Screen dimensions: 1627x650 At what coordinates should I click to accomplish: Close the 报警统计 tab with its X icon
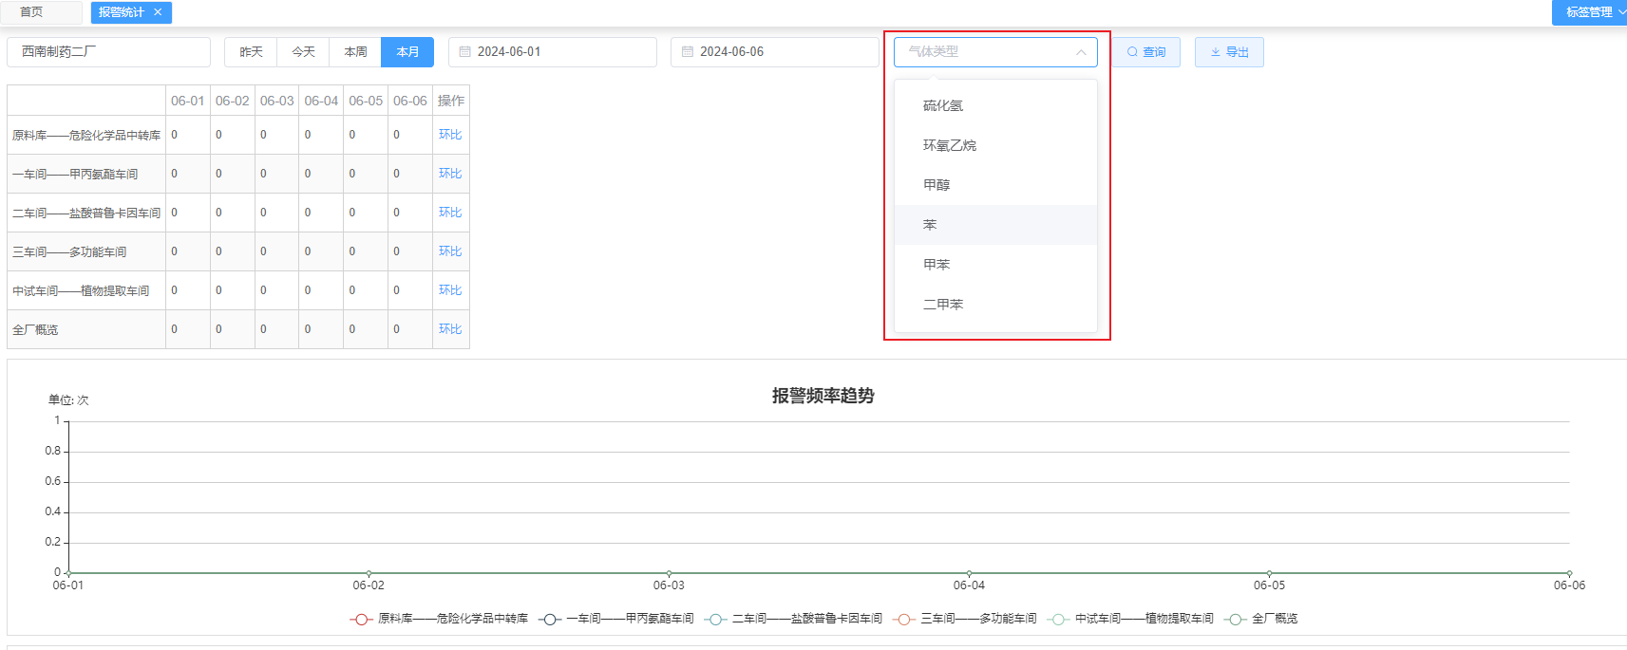158,12
